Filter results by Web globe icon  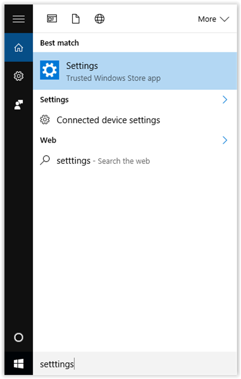pyautogui.click(x=100, y=19)
